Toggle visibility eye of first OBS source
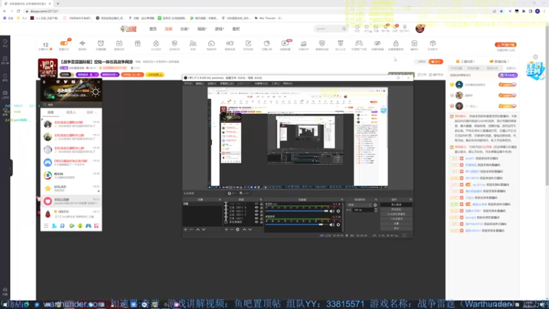 click(x=256, y=204)
